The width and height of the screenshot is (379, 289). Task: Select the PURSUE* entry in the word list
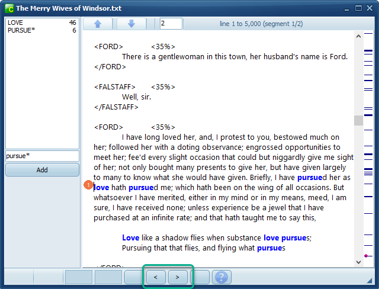[x=42, y=30]
